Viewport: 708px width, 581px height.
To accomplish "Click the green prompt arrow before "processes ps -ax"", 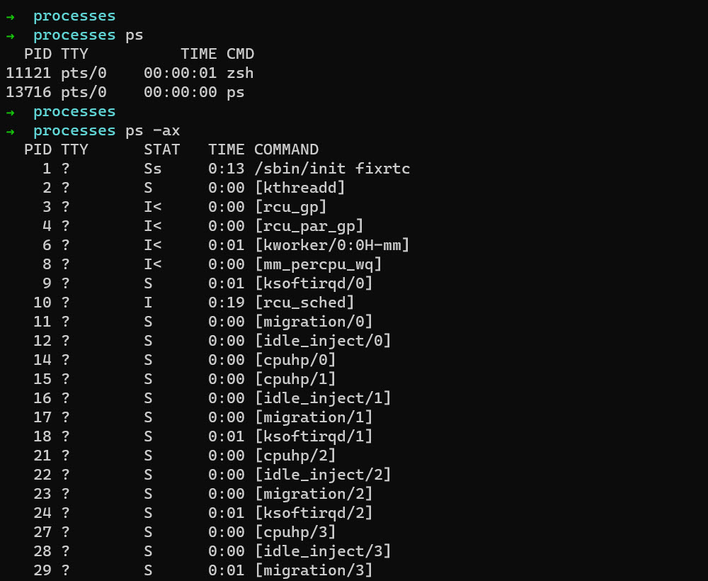I will [x=10, y=131].
